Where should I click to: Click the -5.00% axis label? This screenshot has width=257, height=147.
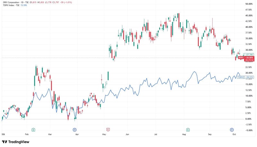pyautogui.click(x=249, y=130)
